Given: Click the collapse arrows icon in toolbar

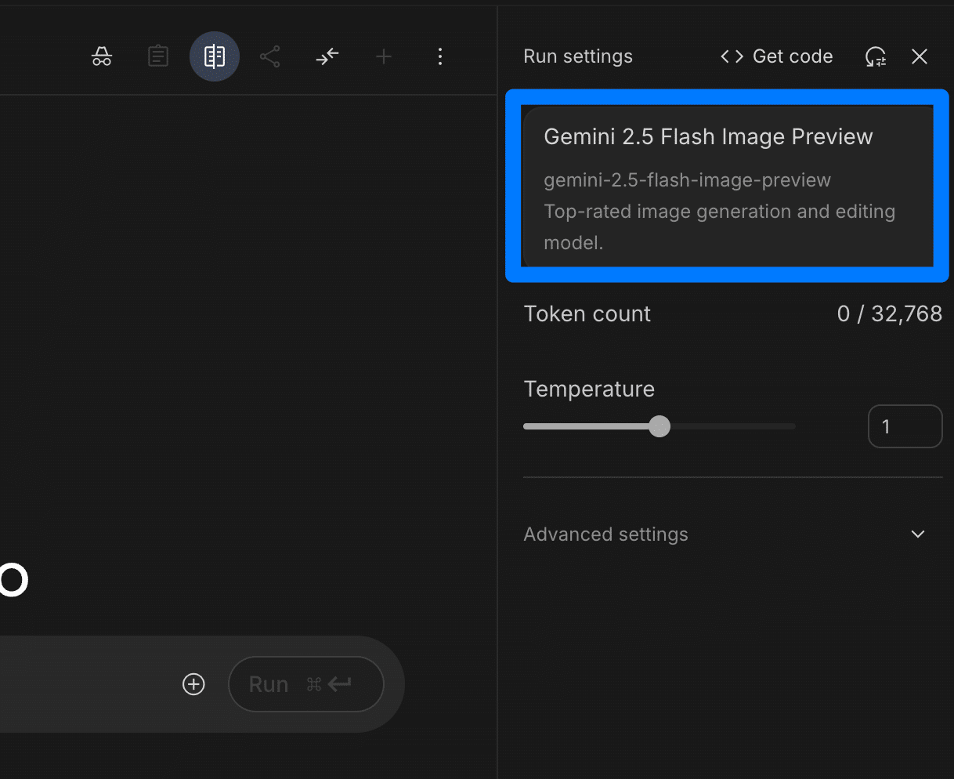Looking at the screenshot, I should click(327, 56).
